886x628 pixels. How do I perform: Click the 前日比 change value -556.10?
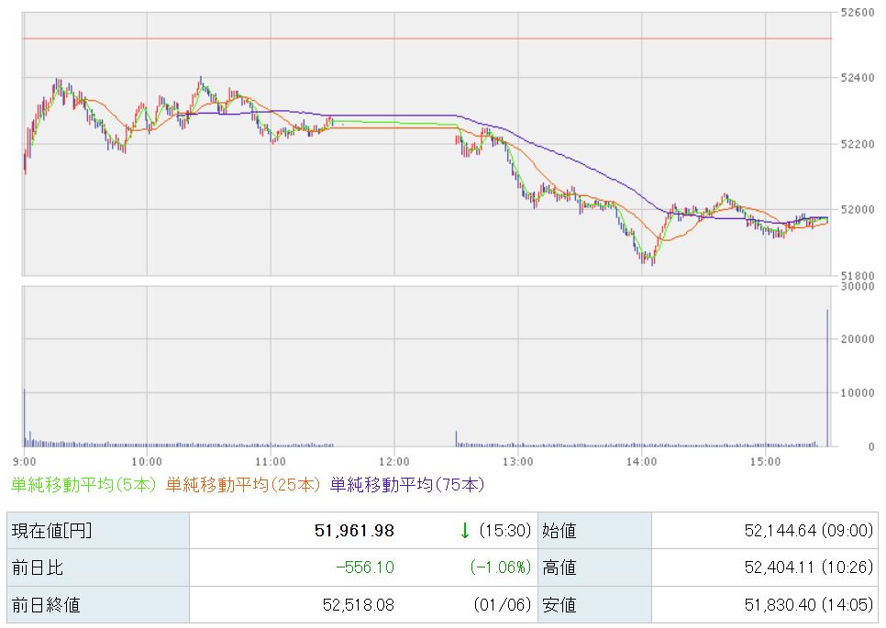point(364,567)
